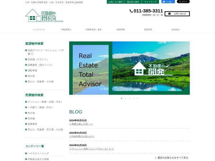Click date 2024年03月28日
Viewport: 215px width, 161px height.
[78, 145]
